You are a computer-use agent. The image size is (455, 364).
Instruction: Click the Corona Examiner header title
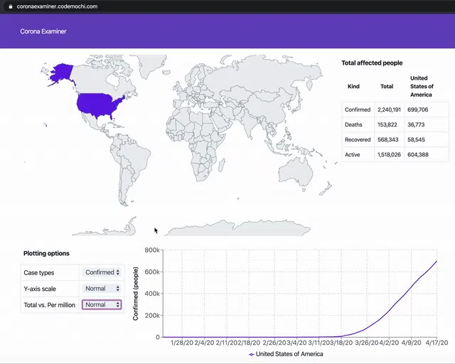click(43, 31)
